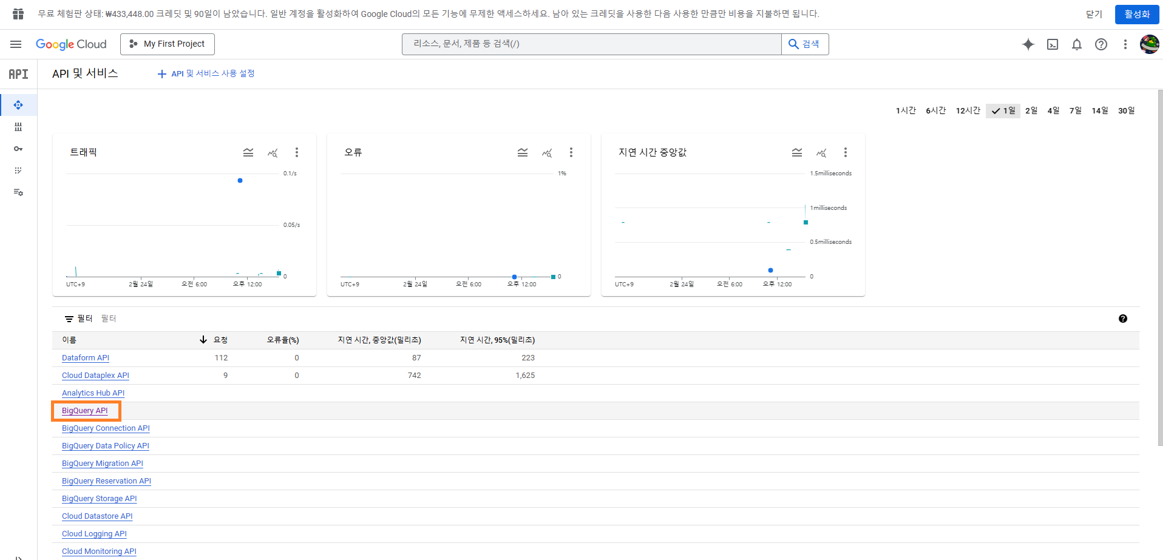Select the 14일 time range
Viewport: 1163px width, 560px height.
pos(1100,110)
